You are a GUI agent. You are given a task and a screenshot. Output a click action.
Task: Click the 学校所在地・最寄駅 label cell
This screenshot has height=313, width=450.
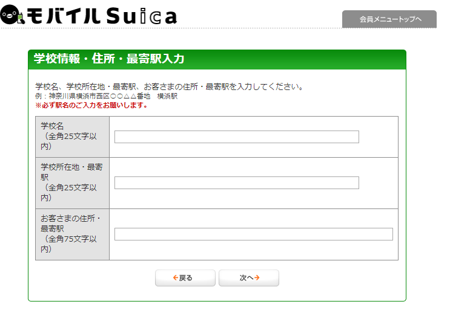pos(72,183)
